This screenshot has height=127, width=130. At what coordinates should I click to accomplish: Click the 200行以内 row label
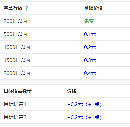[x=15, y=21]
